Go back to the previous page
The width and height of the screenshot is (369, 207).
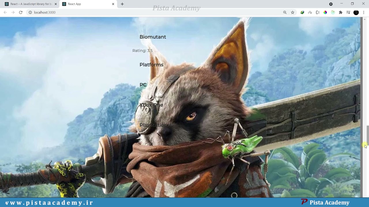(x=5, y=12)
